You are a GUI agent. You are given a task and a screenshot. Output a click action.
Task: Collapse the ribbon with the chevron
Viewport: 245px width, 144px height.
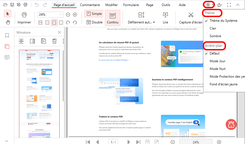click(238, 5)
